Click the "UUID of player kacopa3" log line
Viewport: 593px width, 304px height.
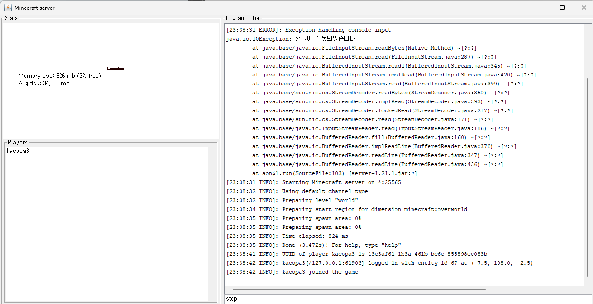[356, 254]
